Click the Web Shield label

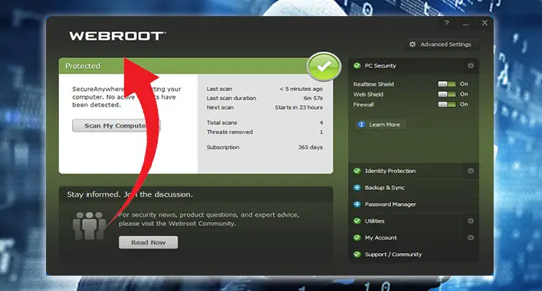[368, 94]
